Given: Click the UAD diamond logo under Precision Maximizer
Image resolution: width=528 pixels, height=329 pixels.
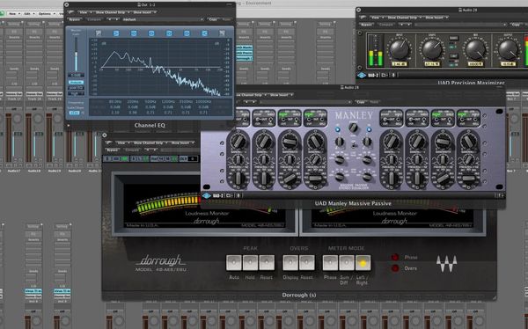Looking at the screenshot, I should (x=362, y=76).
